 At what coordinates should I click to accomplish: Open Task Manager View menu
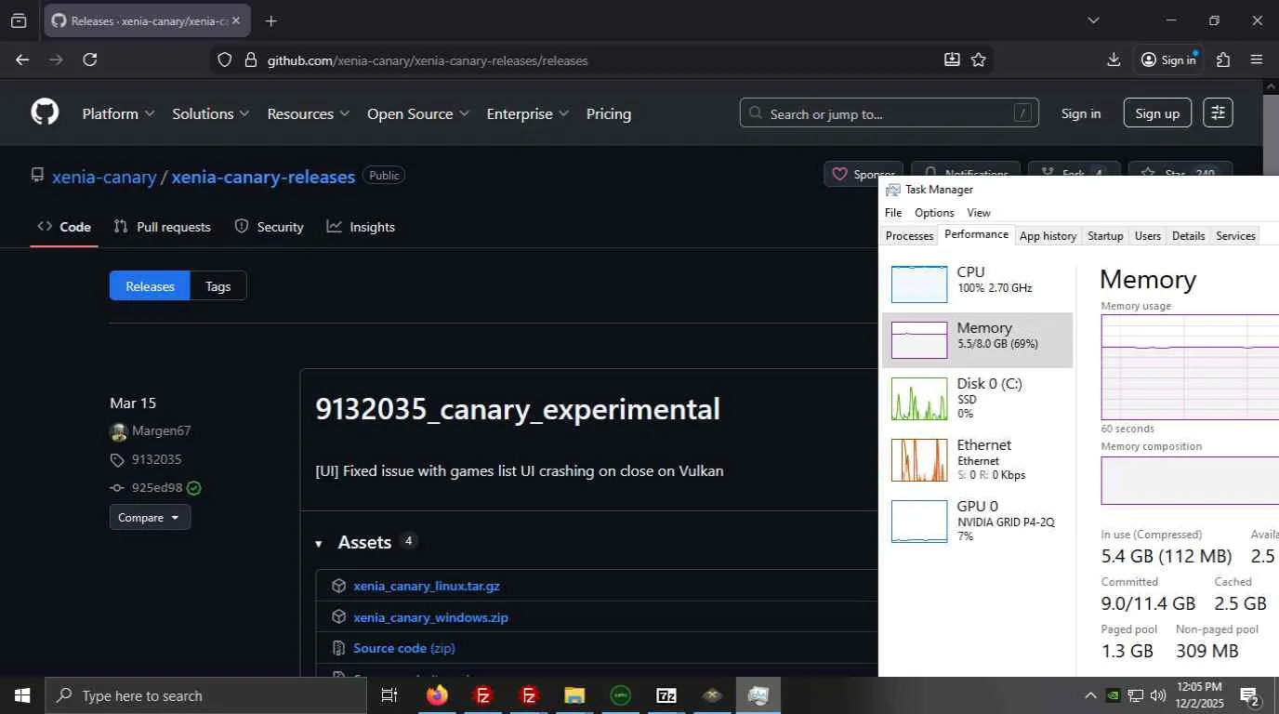[x=979, y=213]
